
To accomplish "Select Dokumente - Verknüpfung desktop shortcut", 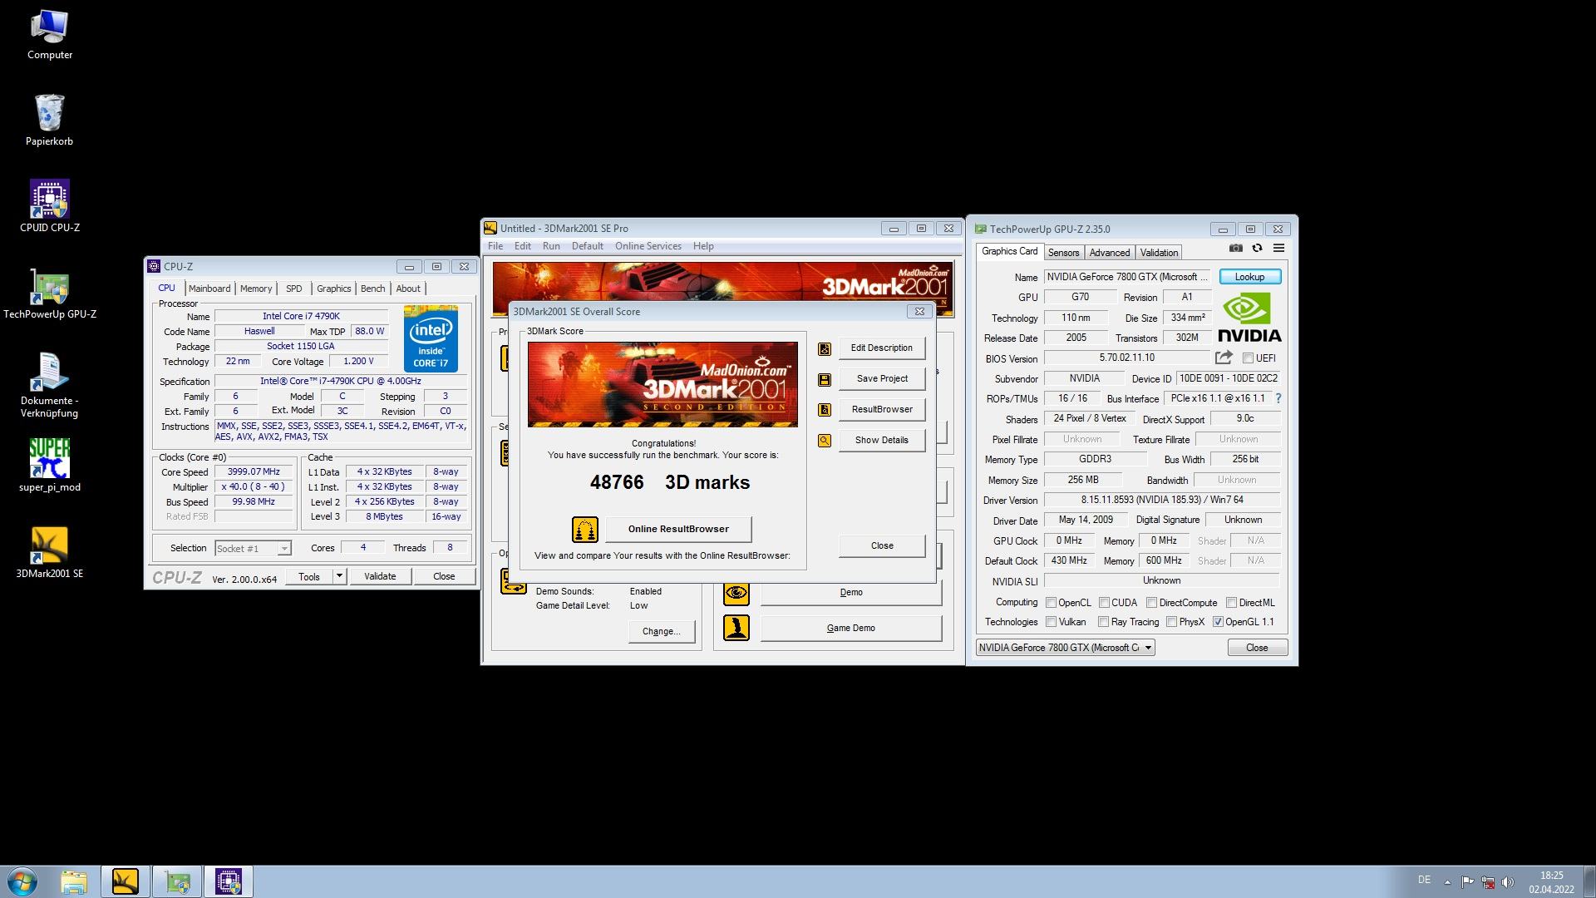I will [x=50, y=384].
